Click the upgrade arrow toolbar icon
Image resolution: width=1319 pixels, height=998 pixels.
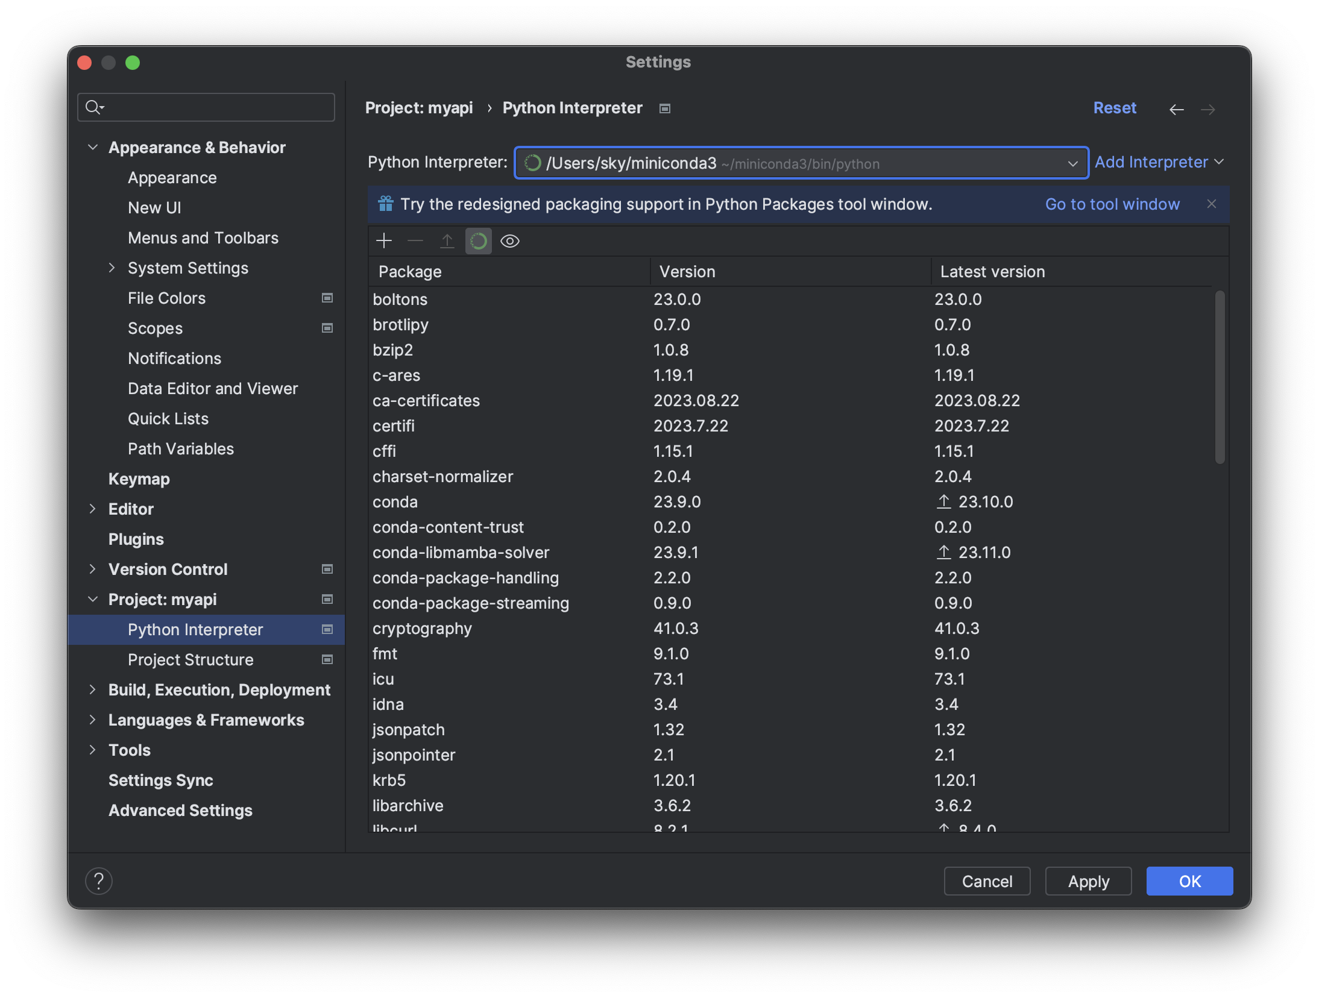coord(447,241)
